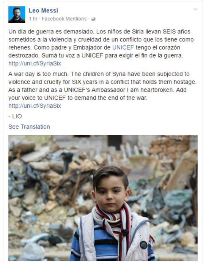Click the '- LIO' signature line
The image size is (206, 263).
point(15,116)
